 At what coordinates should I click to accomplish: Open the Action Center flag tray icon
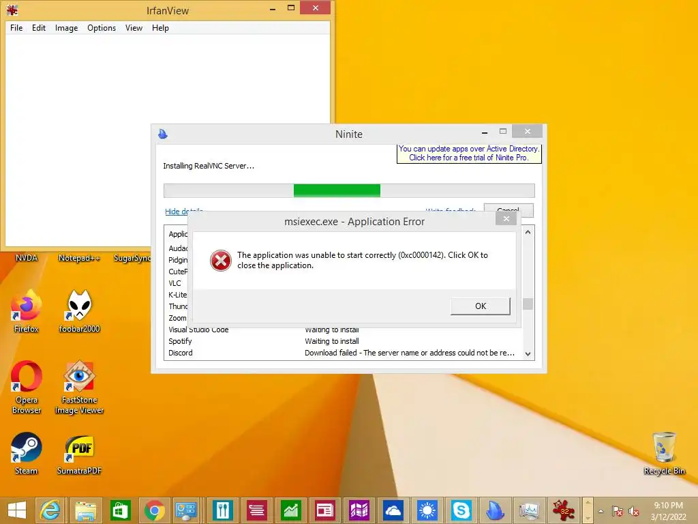618,511
